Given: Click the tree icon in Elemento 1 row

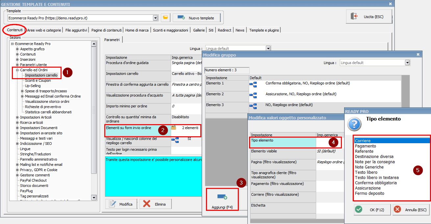Looking at the screenshot, I should (253, 85).
